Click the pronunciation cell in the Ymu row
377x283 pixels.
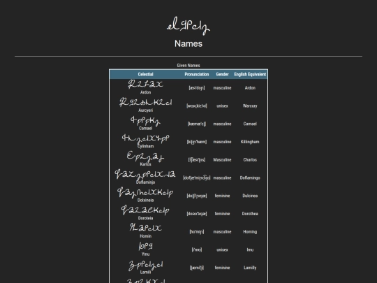point(197,249)
